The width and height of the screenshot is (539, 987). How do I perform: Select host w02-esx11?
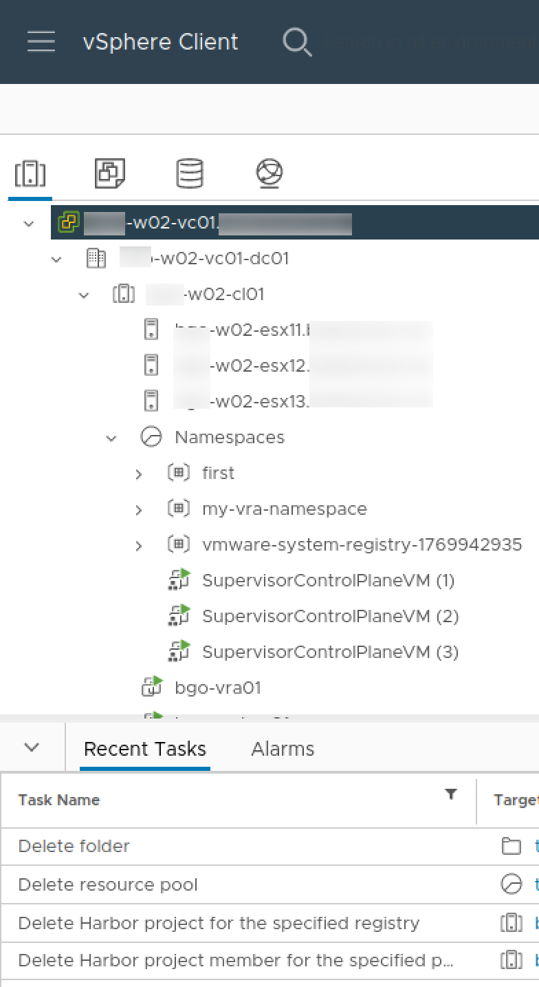point(303,330)
